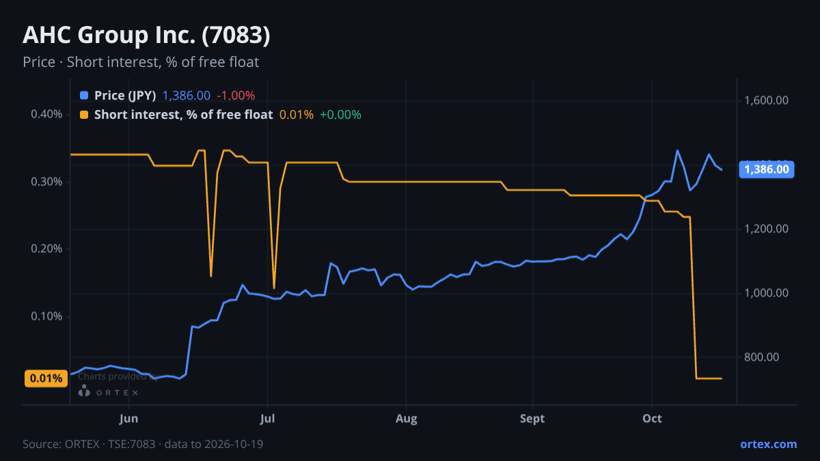The image size is (820, 461).
Task: Click the 1,600.00 right axis label
Action: click(x=767, y=101)
